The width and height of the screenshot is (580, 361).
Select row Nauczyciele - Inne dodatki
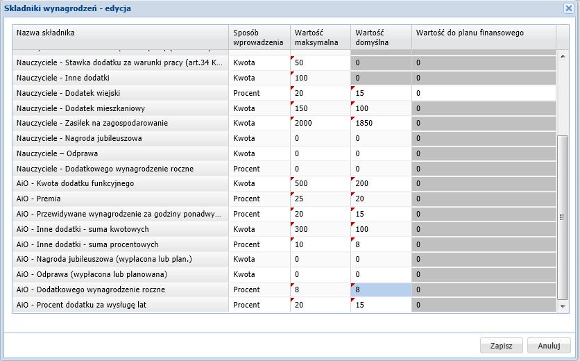pos(284,78)
